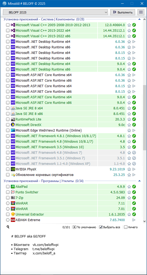147x275 pixels.
Task: Toggle the По умолчанию option
Action: 75,227
